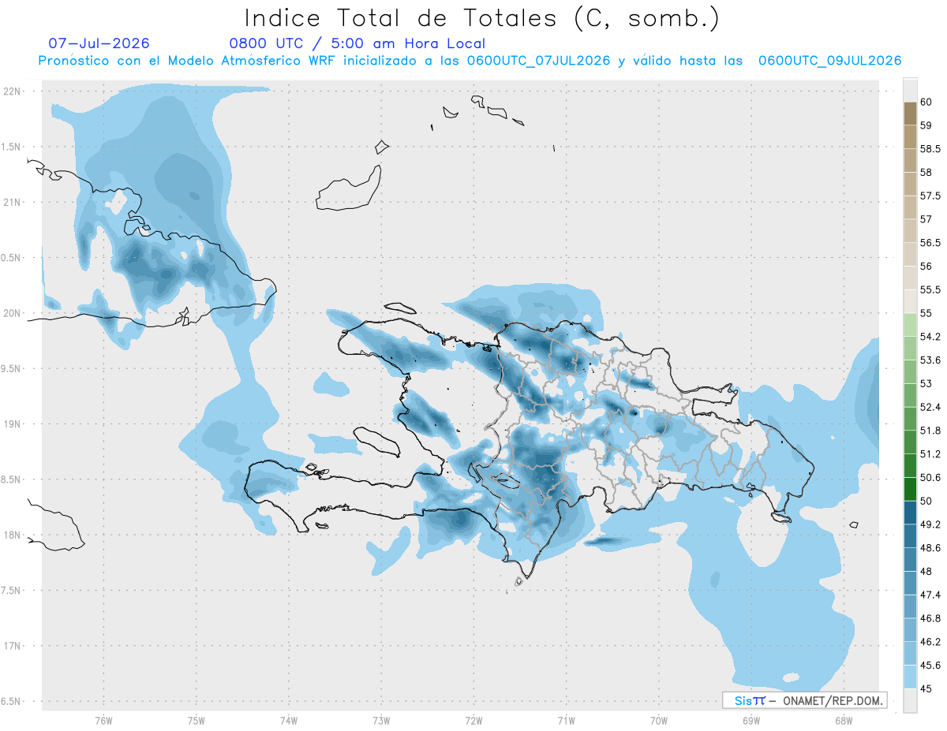Click the '73W' longitude label

pos(381,721)
